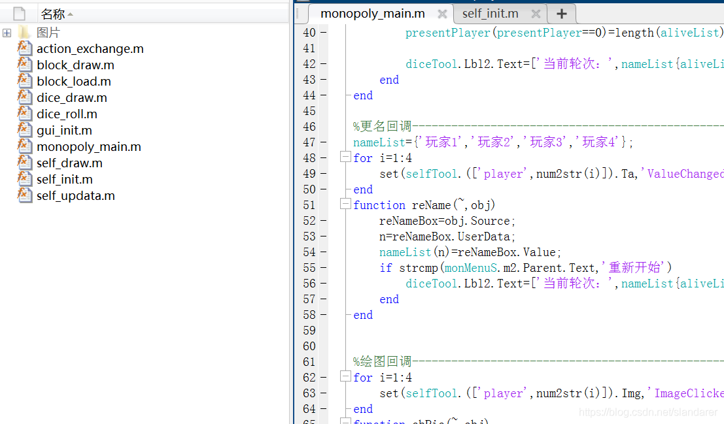Select self_init.m in file list
Image resolution: width=724 pixels, height=424 pixels.
(65, 180)
